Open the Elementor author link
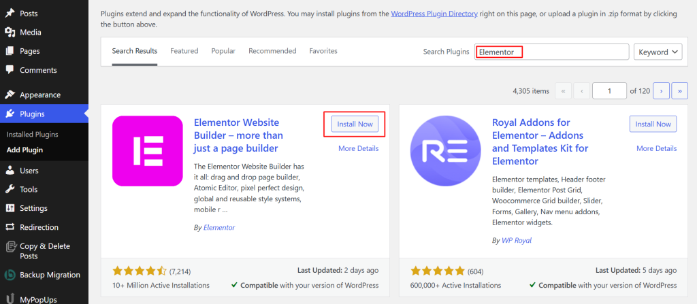This screenshot has width=697, height=304. (x=218, y=228)
